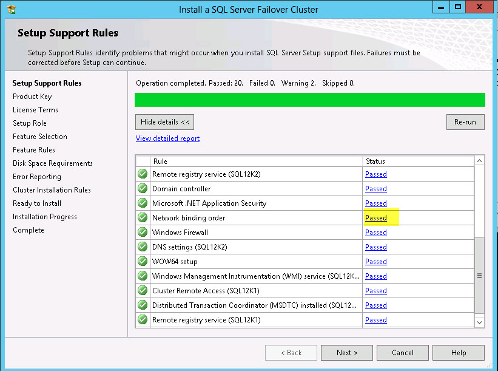Open Passed status for WOW64 setup
The image size is (498, 371).
click(x=376, y=262)
